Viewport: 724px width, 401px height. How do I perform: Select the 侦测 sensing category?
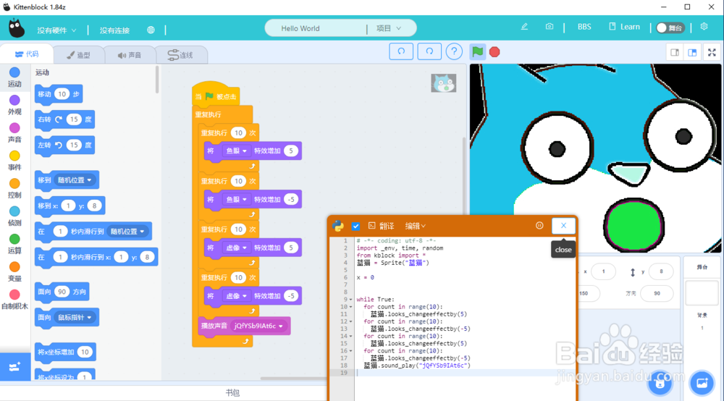click(x=14, y=216)
